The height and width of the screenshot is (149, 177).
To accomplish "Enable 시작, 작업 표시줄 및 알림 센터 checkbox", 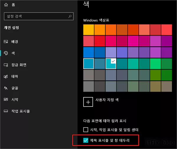I will (86, 130).
